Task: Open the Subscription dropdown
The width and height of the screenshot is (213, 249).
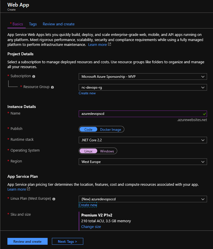Action: [143, 77]
